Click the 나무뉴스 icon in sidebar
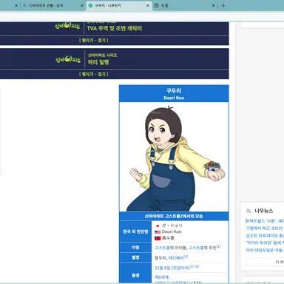 tap(248, 211)
